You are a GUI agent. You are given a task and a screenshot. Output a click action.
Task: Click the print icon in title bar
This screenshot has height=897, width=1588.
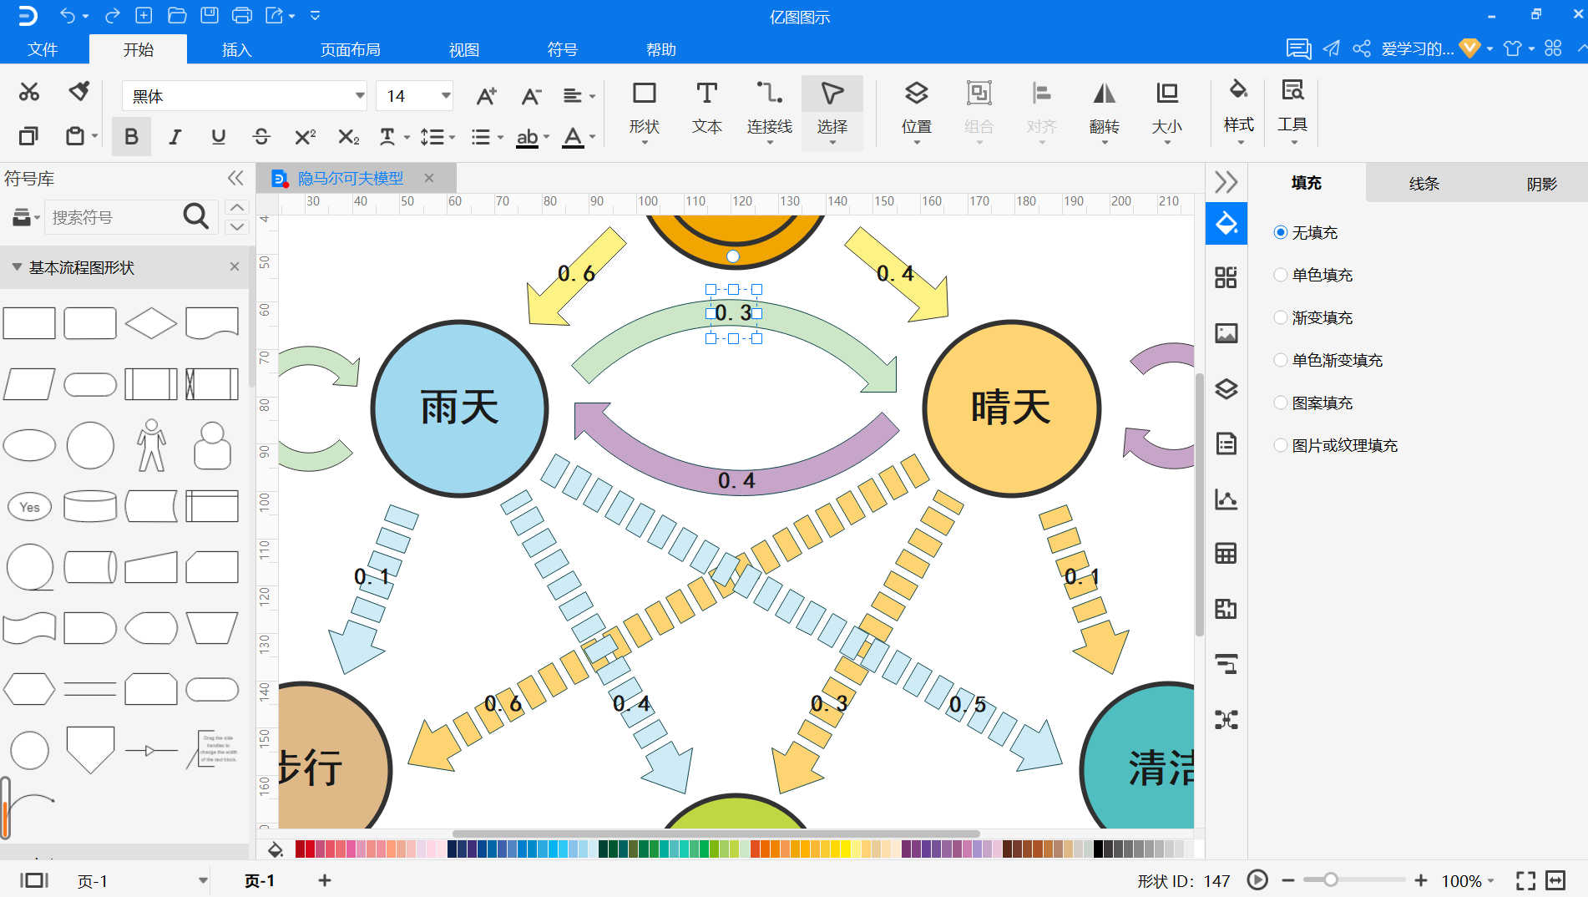pos(242,15)
